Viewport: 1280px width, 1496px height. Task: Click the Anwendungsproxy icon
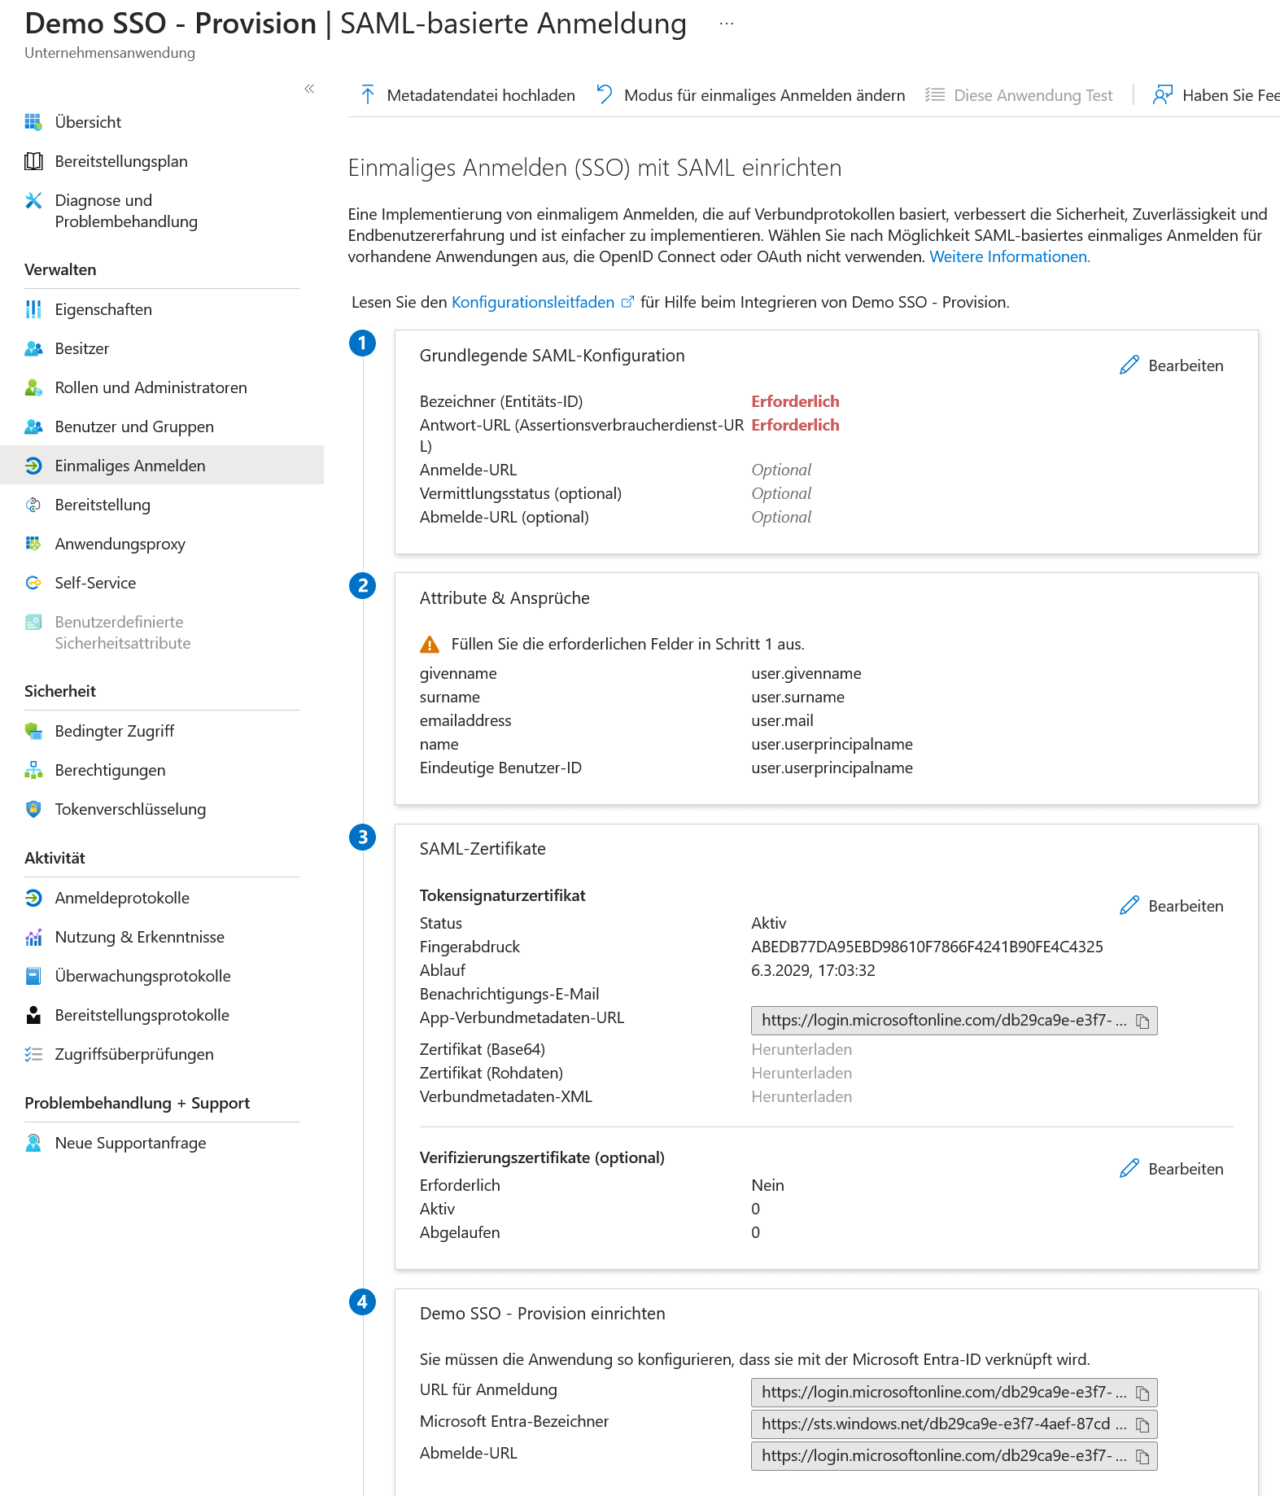(33, 544)
